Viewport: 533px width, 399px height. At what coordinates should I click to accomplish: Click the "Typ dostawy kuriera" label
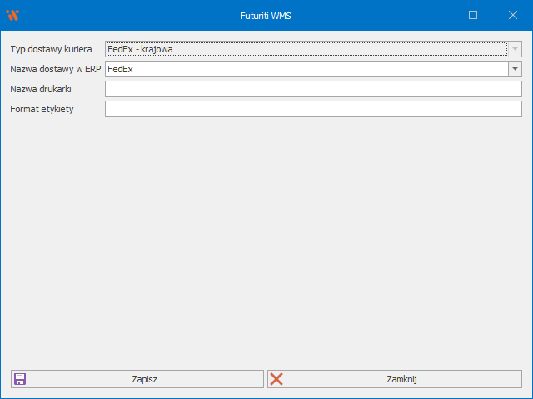(51, 50)
